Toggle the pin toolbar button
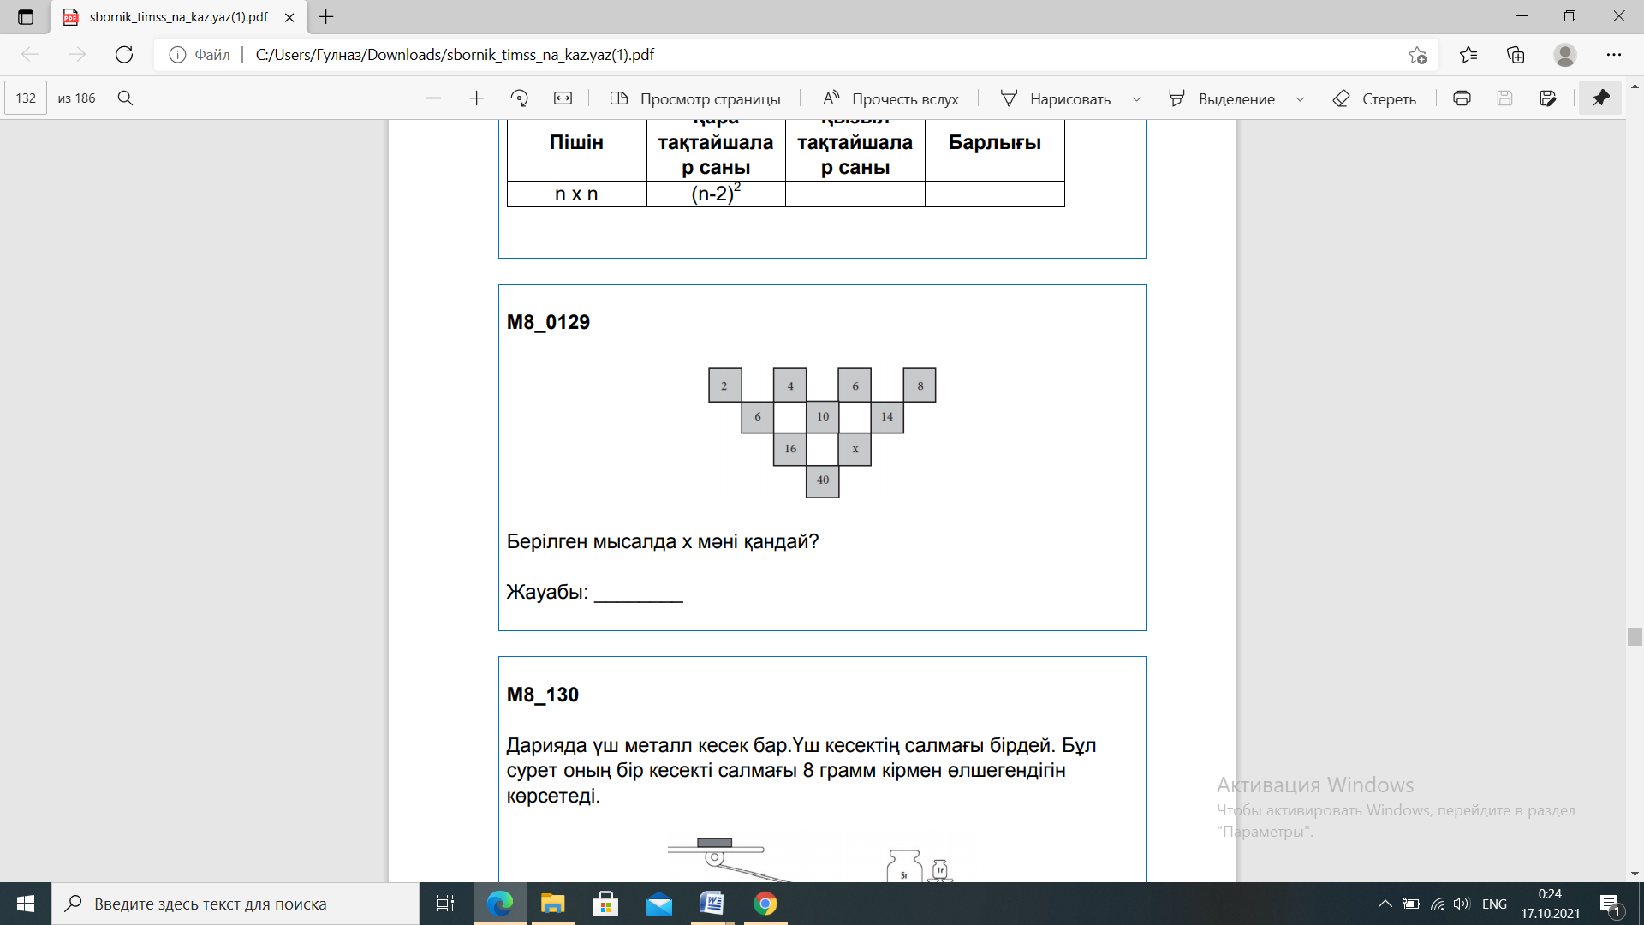 tap(1600, 98)
